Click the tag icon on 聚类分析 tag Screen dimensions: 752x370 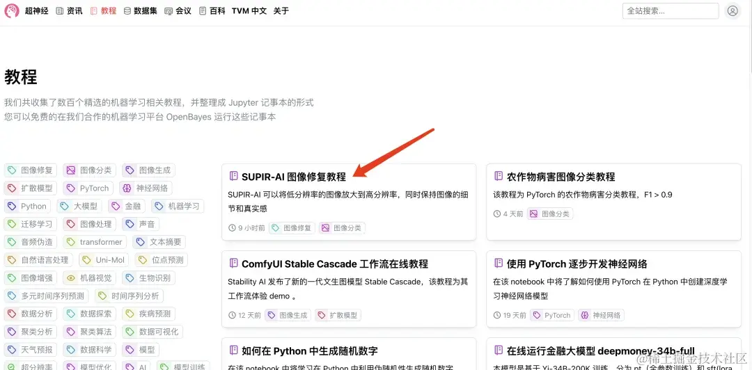12,332
